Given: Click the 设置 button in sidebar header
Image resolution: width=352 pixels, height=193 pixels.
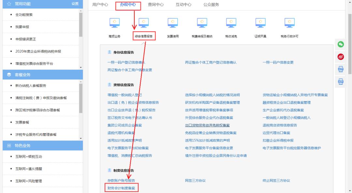Looking at the screenshot, I should point(75,4).
